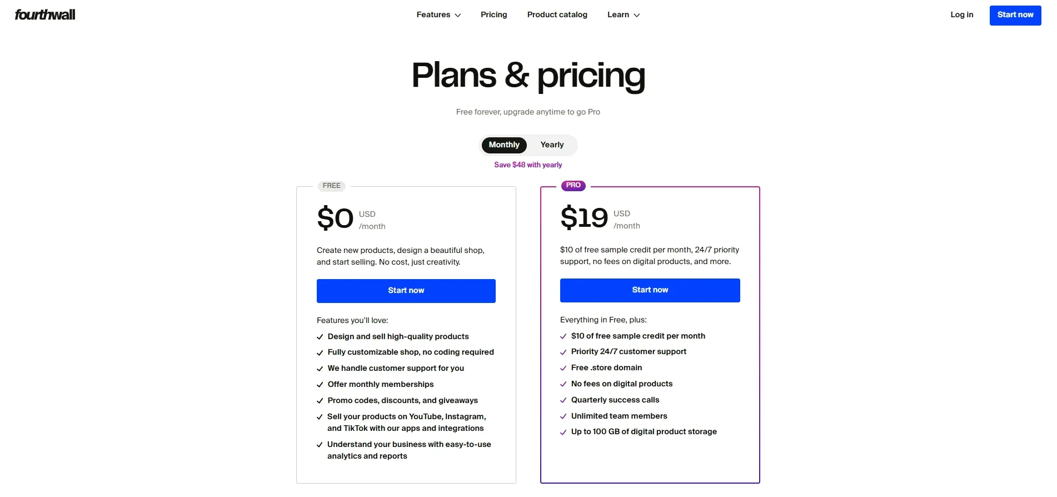Click the checkmark beside Priority 24/7 customer support

tap(562, 352)
